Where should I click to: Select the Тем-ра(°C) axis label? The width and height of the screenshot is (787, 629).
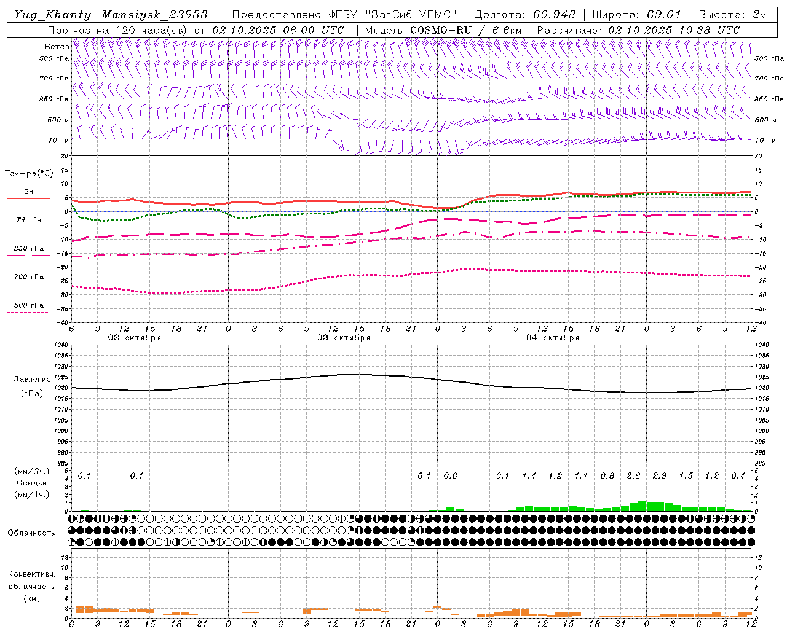pyautogui.click(x=29, y=174)
